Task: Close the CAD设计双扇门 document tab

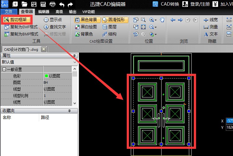Action: click(44, 49)
